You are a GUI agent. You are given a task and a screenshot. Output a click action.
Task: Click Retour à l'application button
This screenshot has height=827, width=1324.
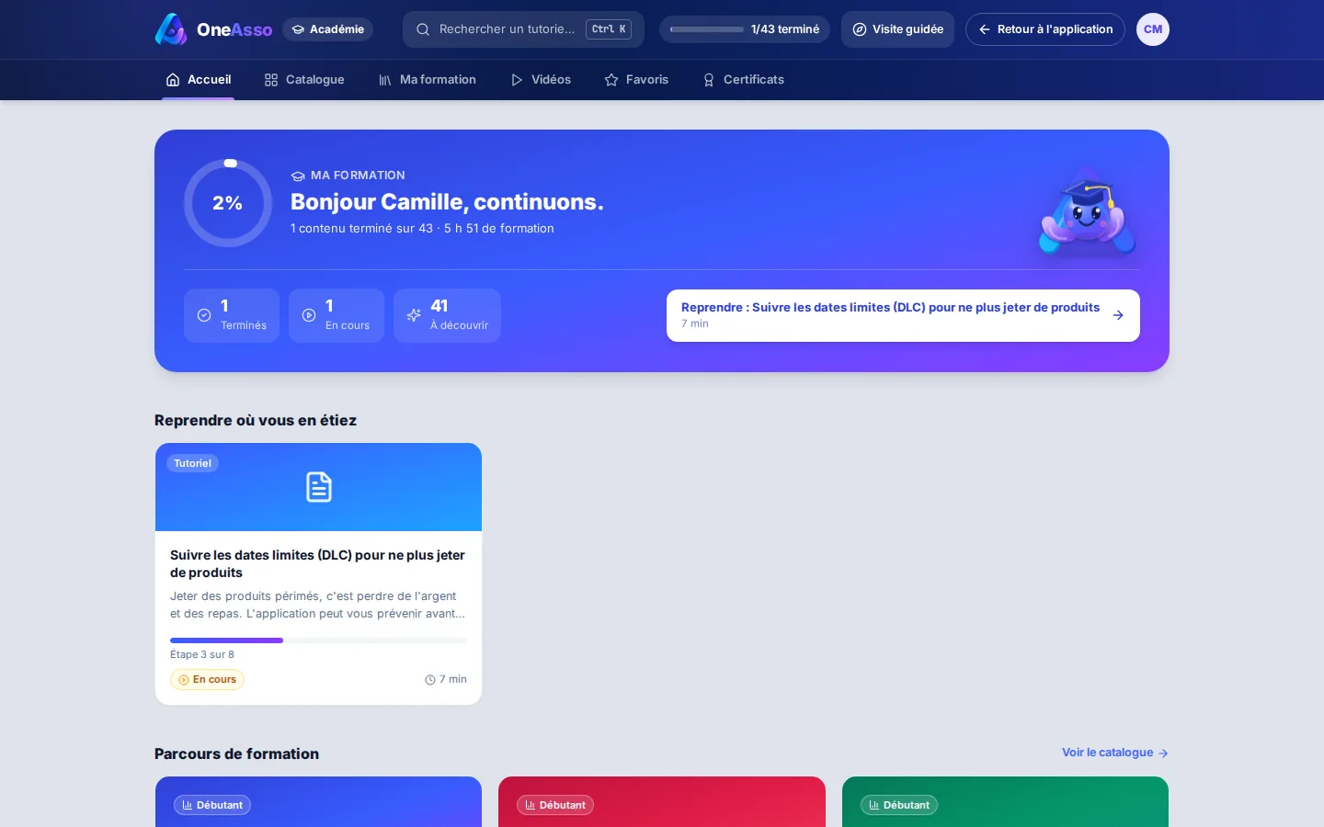(x=1045, y=29)
